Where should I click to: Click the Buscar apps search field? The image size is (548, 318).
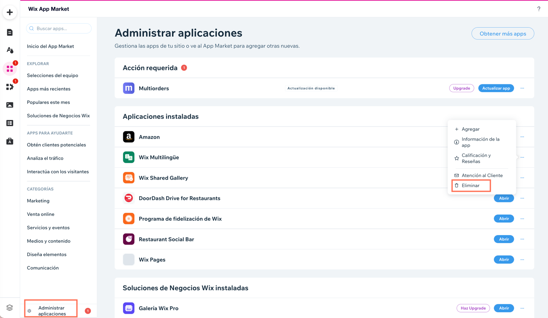click(59, 28)
